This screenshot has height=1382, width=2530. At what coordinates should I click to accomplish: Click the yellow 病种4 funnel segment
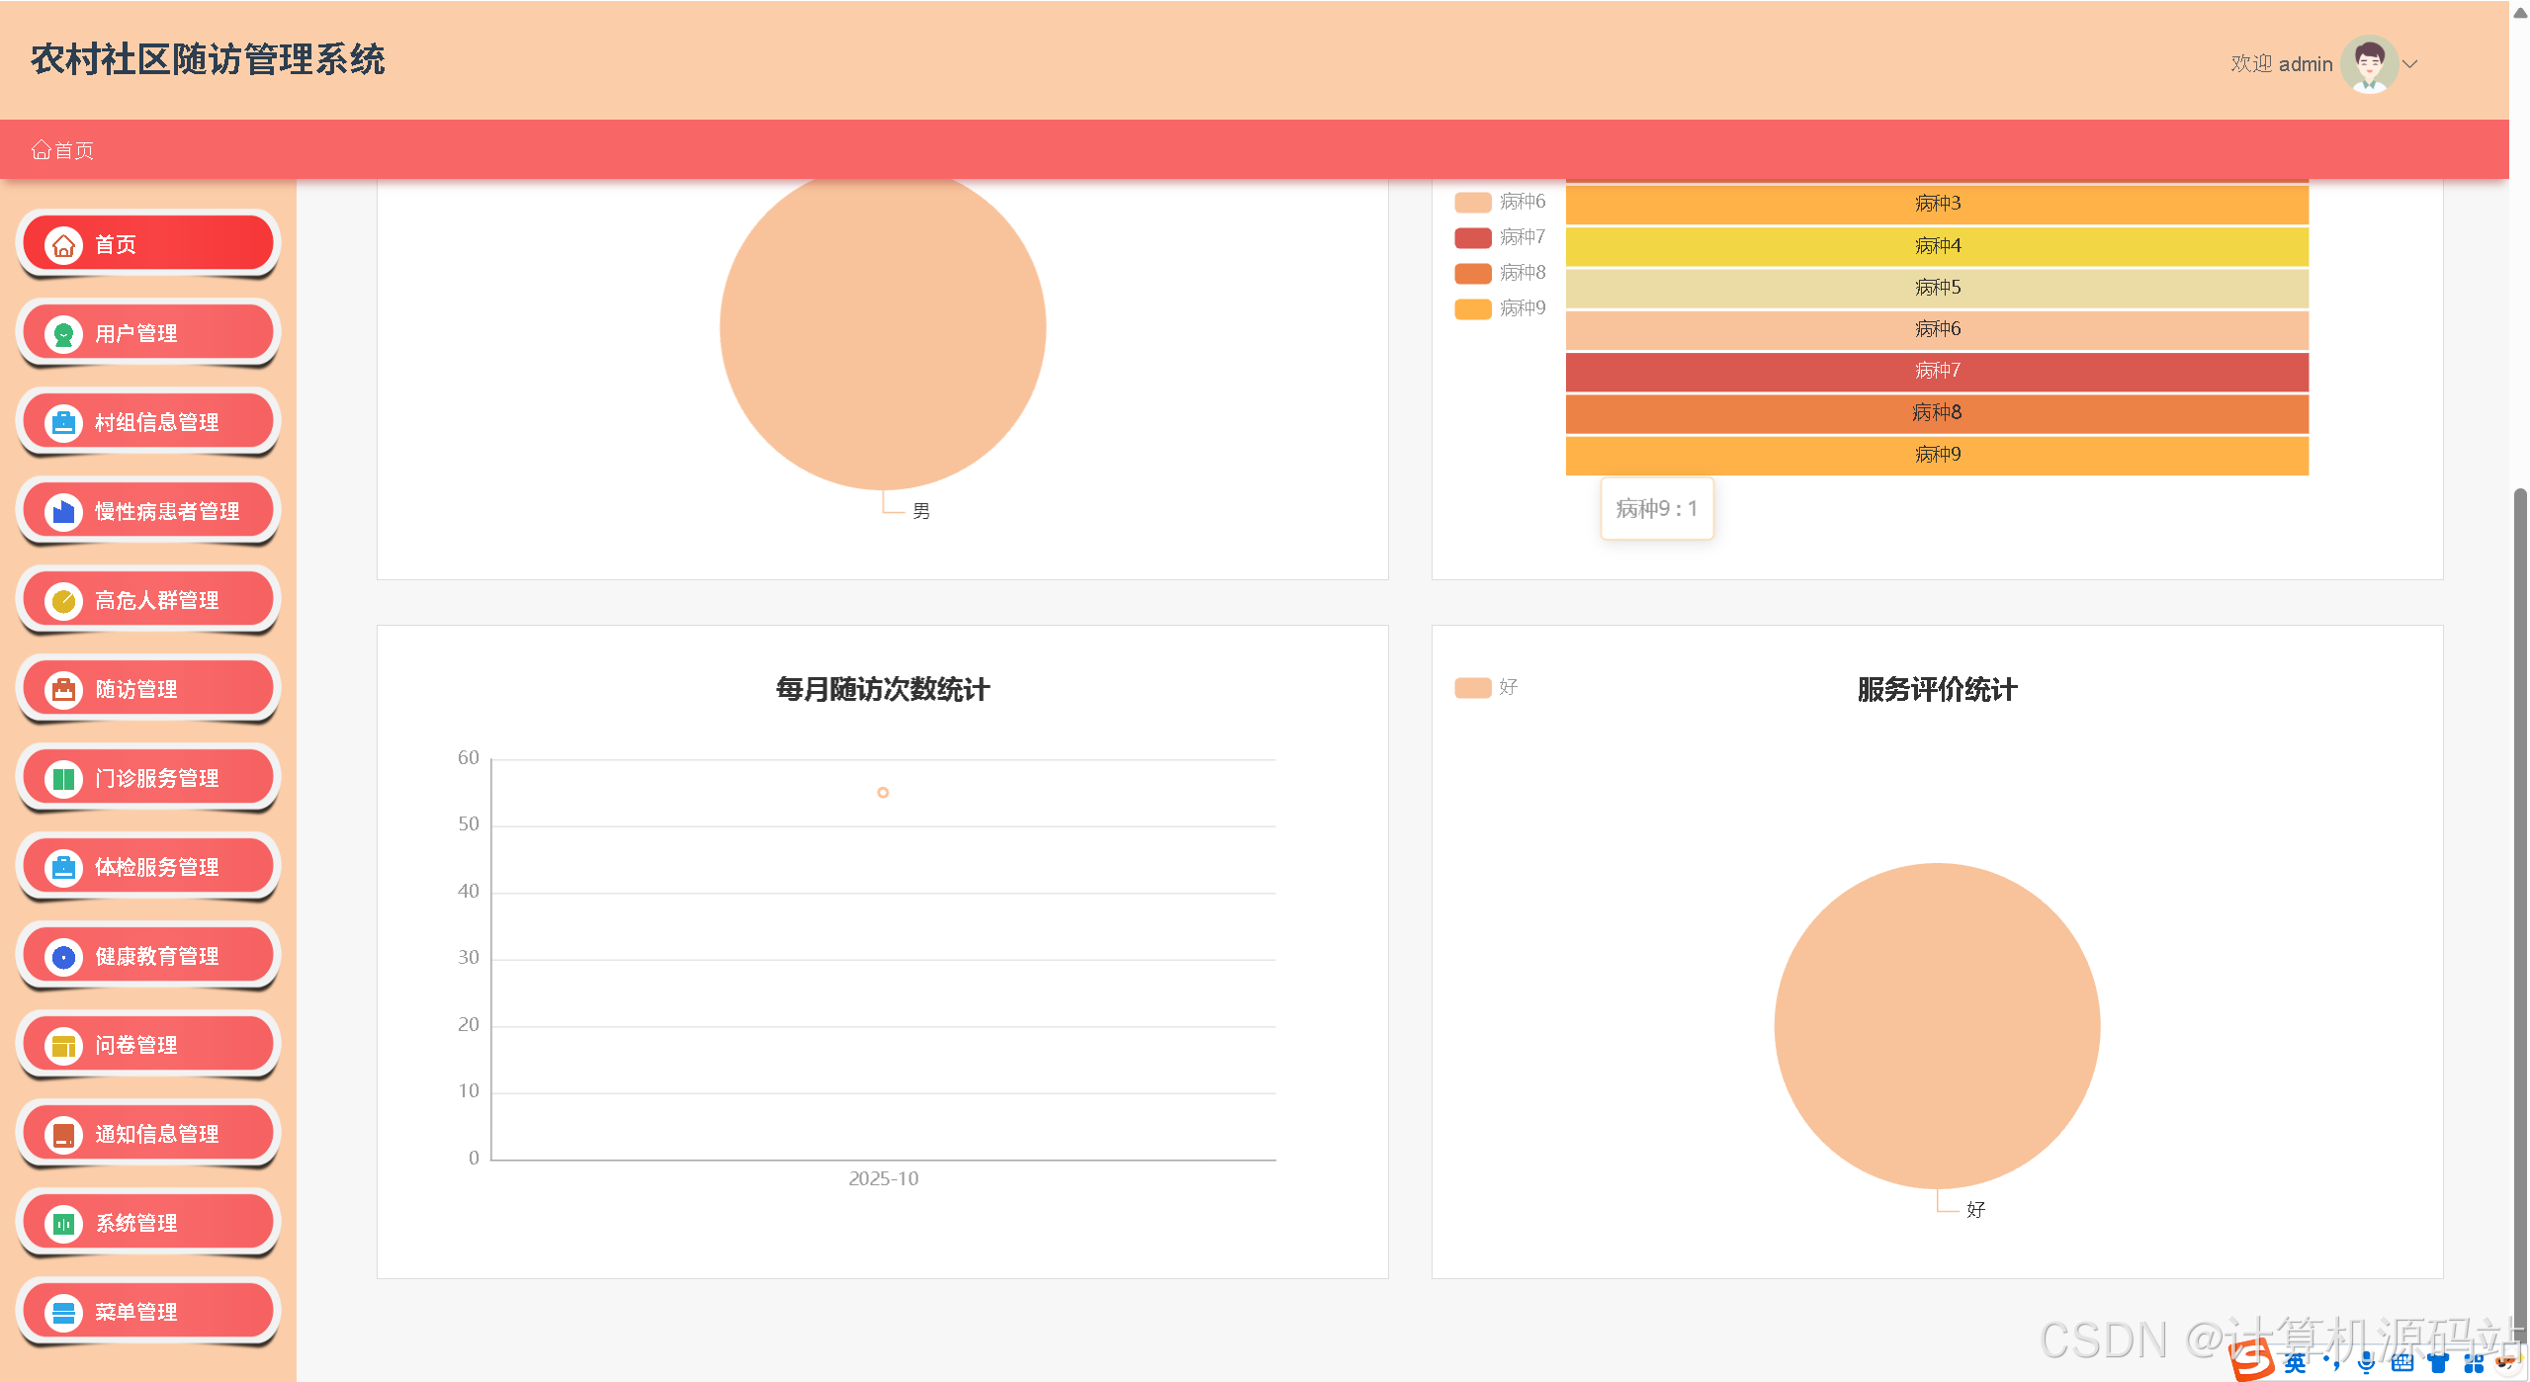coord(1937,246)
